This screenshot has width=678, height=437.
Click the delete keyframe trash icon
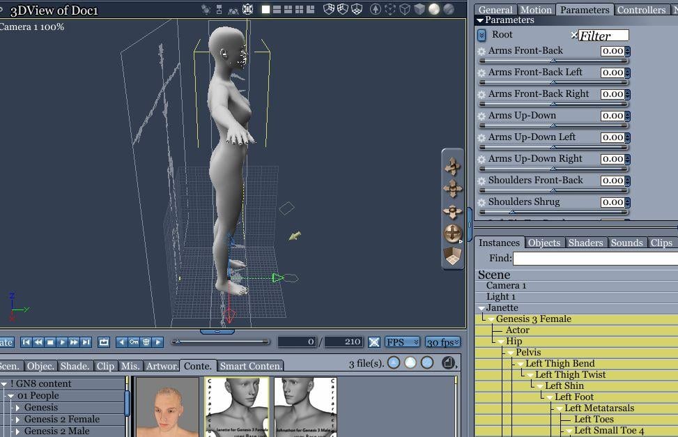point(146,342)
